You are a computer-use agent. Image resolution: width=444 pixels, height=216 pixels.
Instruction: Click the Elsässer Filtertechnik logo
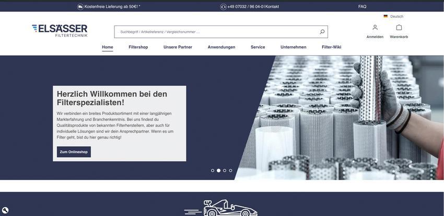(x=60, y=31)
